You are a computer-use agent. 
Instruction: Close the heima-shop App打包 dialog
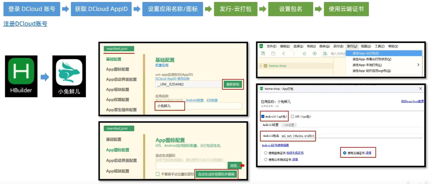point(420,89)
